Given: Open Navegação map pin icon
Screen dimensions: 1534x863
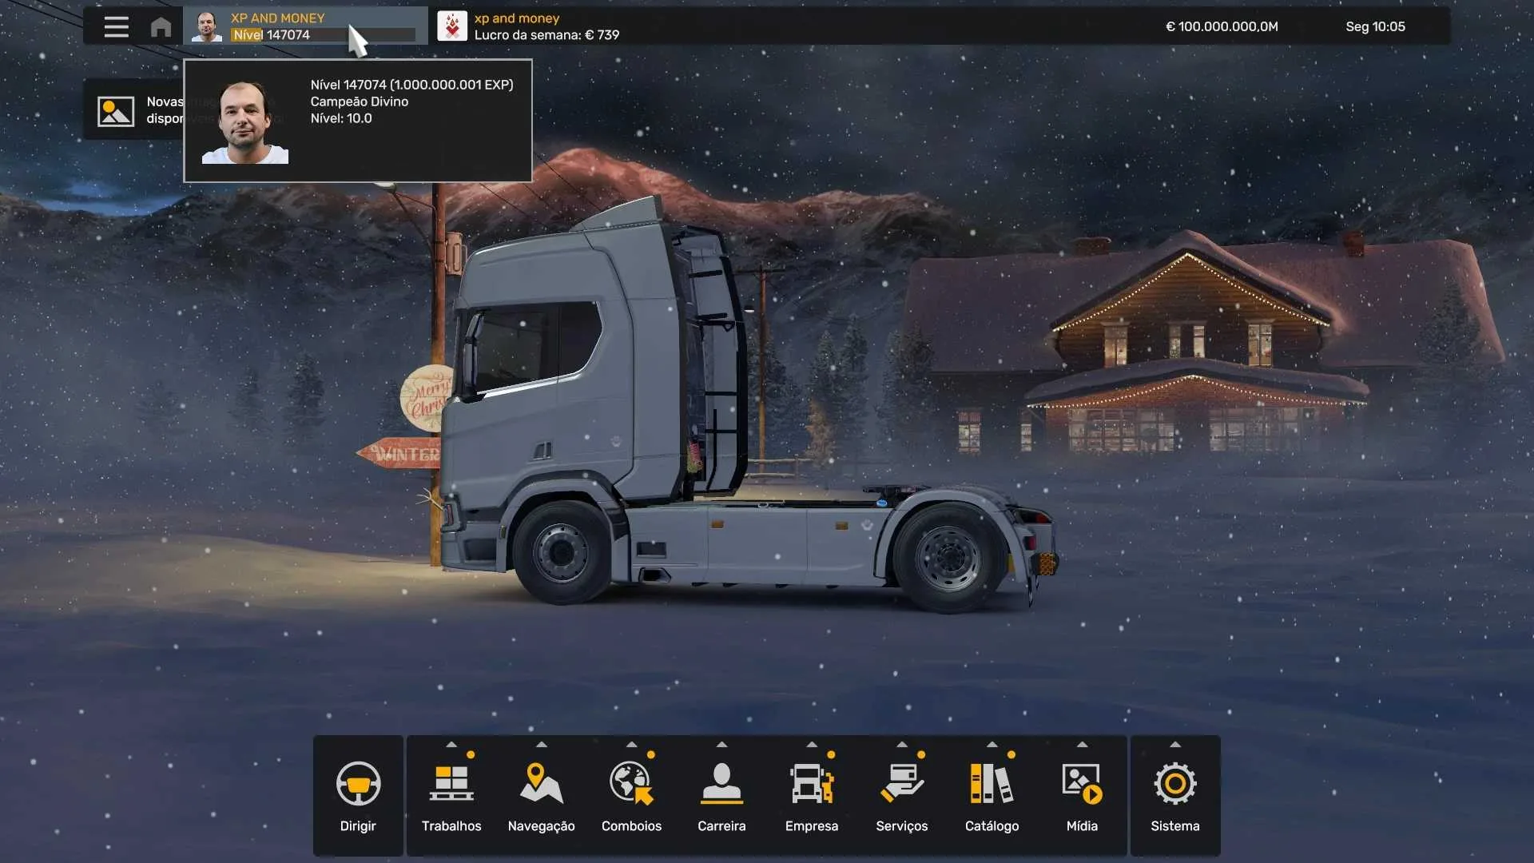Looking at the screenshot, I should coord(541,784).
